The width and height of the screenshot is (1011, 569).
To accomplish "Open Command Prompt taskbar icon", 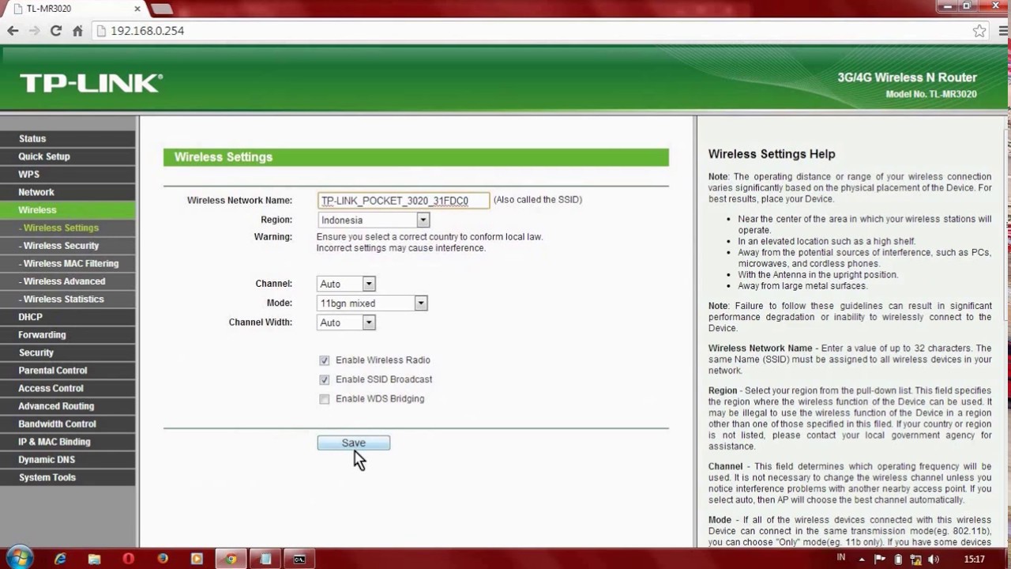I will point(299,559).
